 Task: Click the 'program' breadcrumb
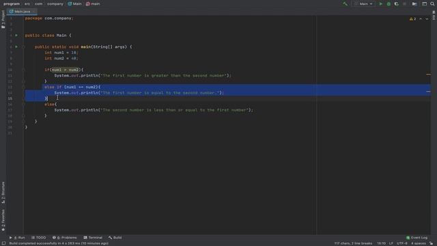click(12, 4)
